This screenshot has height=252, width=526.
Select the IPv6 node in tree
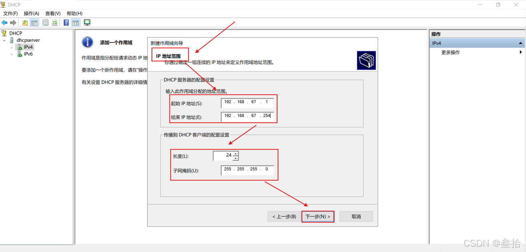(28, 54)
